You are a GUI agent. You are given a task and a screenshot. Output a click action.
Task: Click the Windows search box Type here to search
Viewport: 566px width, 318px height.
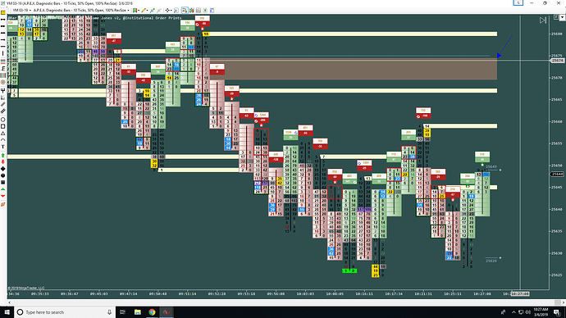coord(65,312)
